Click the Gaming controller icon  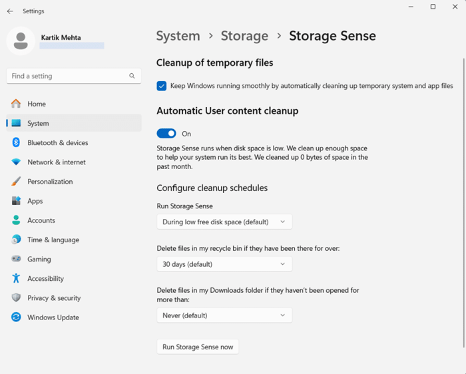(x=16, y=259)
